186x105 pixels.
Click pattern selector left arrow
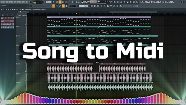point(78,6)
